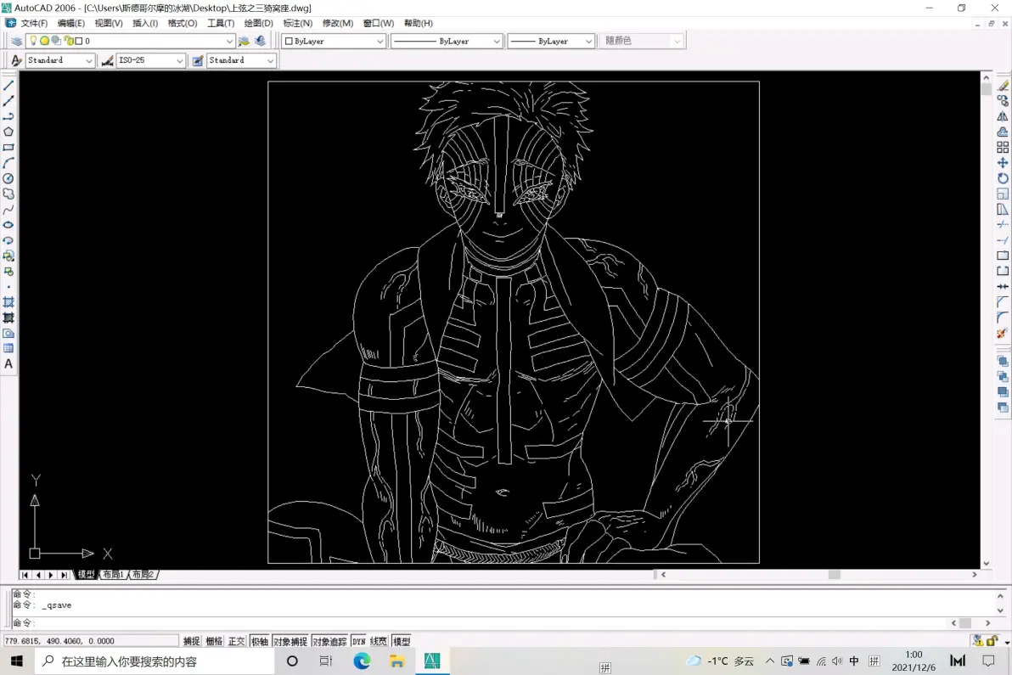Screen dimensions: 1012x675
Task: Select the Extend tool
Action: click(x=1003, y=240)
